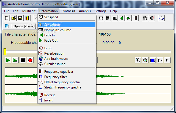Click the Normalize volume toolbar icon
176x113 pixels.
click(x=115, y=18)
